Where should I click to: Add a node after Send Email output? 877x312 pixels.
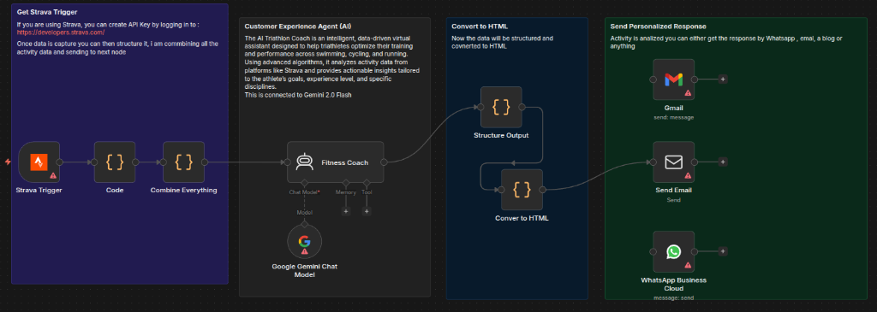tap(723, 162)
